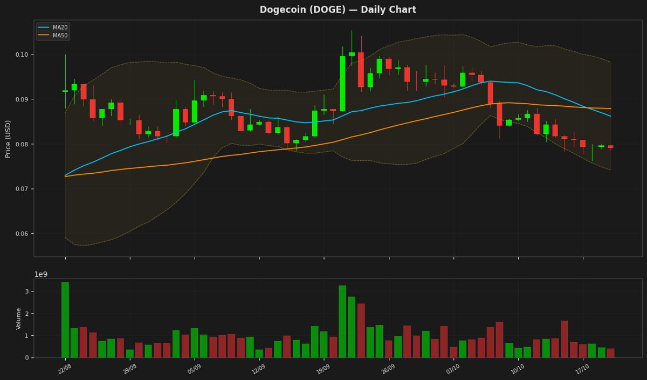Viewport: 647px width, 380px height.
Task: Click the Price (USD) axis label
Action: (8, 138)
